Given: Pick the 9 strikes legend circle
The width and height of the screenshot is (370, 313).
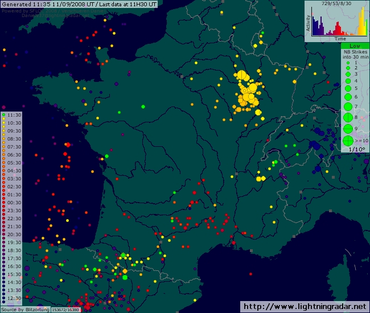Looking at the screenshot, I should [348, 129].
